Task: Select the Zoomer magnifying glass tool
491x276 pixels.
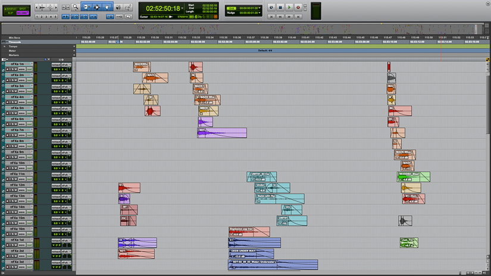Action: coord(76,7)
